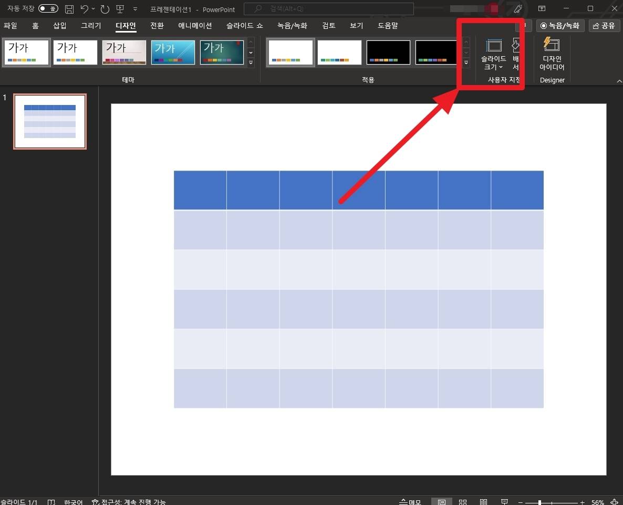Switch to Reading view icon
Image resolution: width=623 pixels, height=505 pixels.
tap(484, 502)
